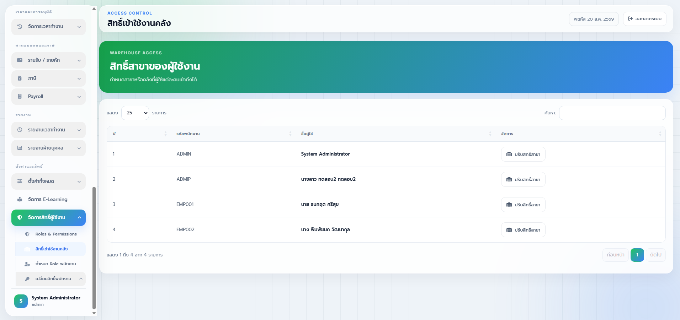Click the shield icon beside Roles & Permissions
Screen dimensions: 680x320
point(27,234)
